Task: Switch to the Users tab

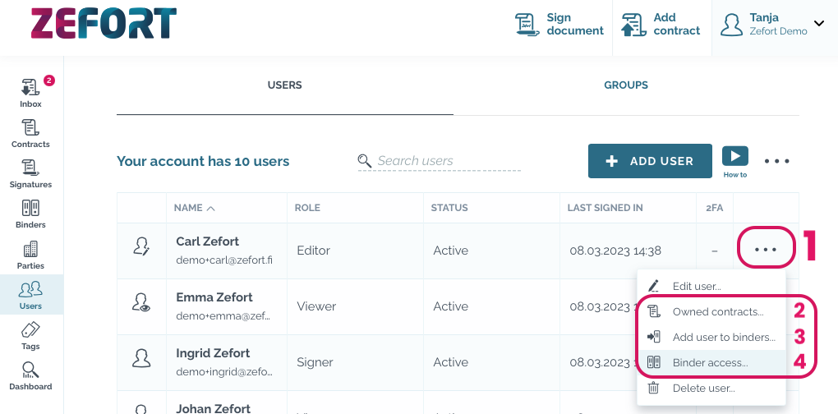Action: (x=285, y=85)
